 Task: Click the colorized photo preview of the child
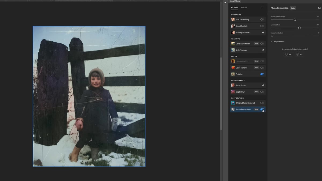[89, 96]
